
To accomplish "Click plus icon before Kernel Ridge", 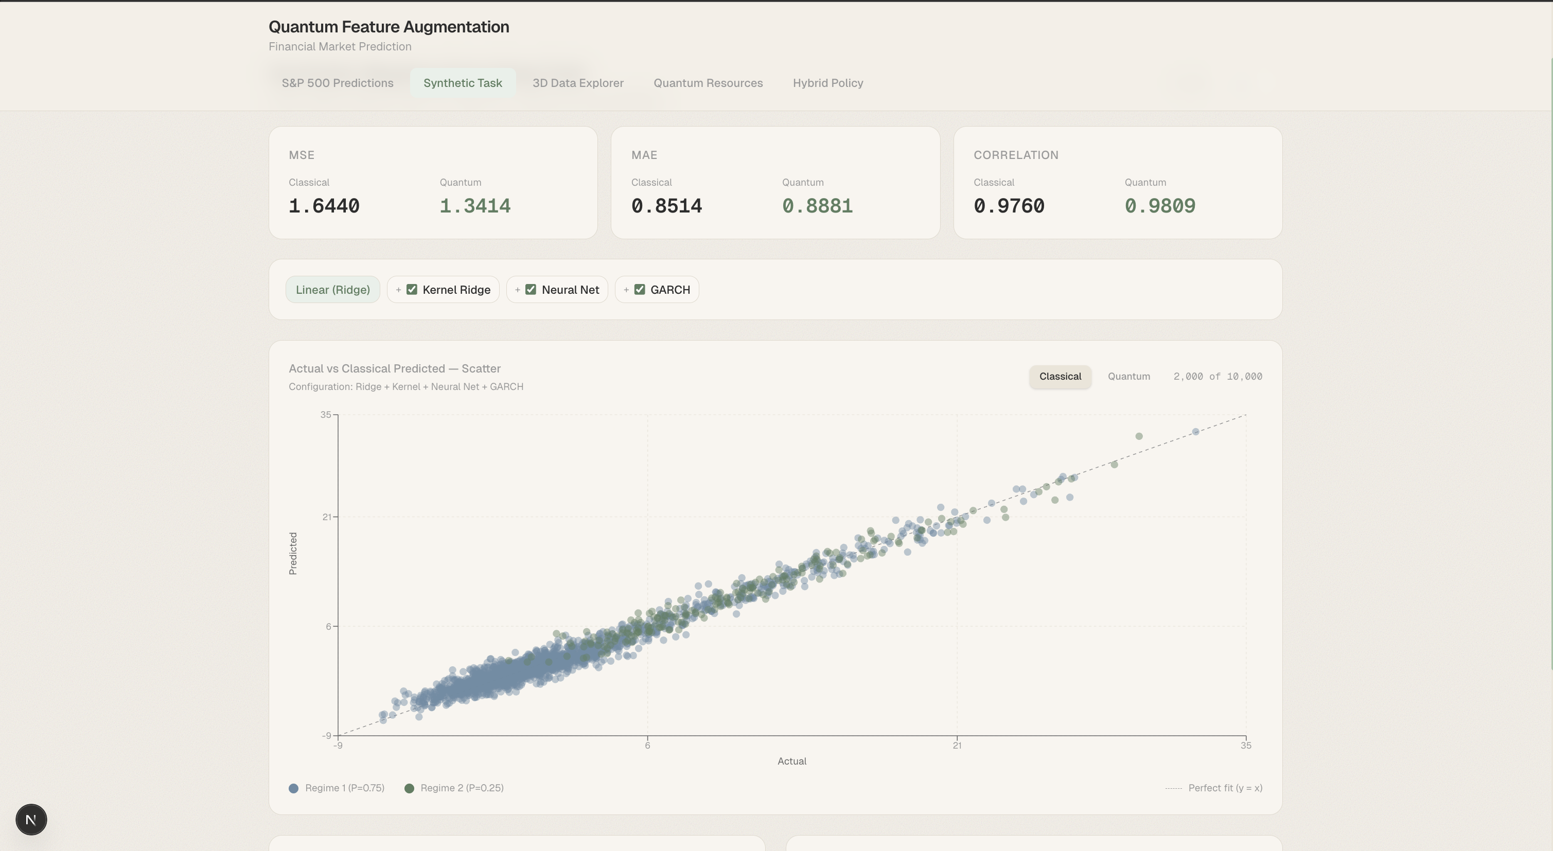I will click(x=398, y=290).
